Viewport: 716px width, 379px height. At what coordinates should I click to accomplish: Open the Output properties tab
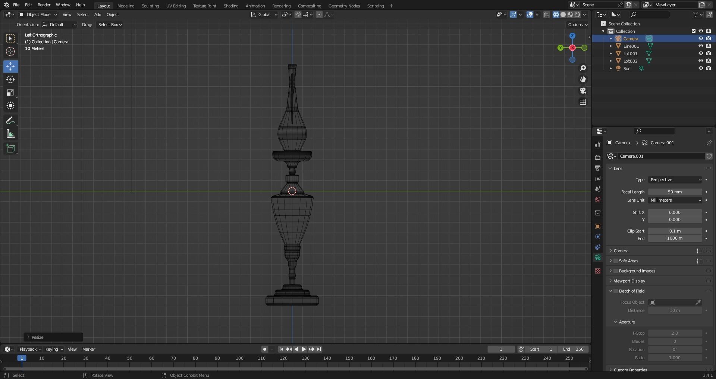(x=598, y=168)
